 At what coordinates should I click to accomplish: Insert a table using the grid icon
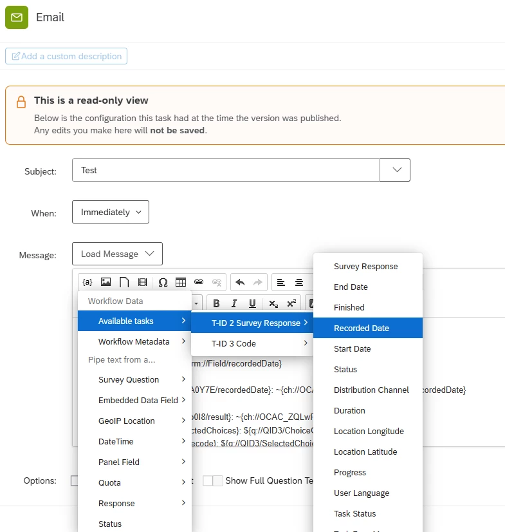[x=181, y=282]
